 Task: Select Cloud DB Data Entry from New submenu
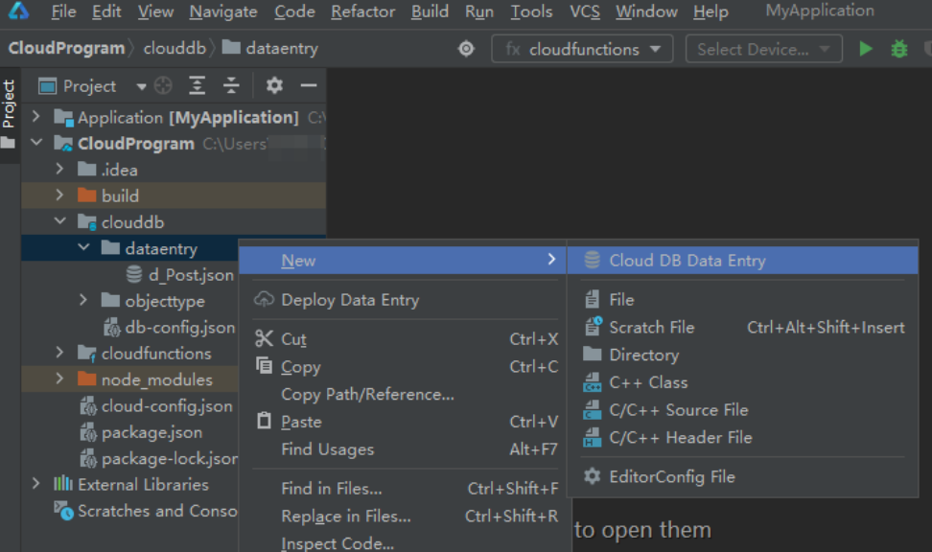coord(742,261)
